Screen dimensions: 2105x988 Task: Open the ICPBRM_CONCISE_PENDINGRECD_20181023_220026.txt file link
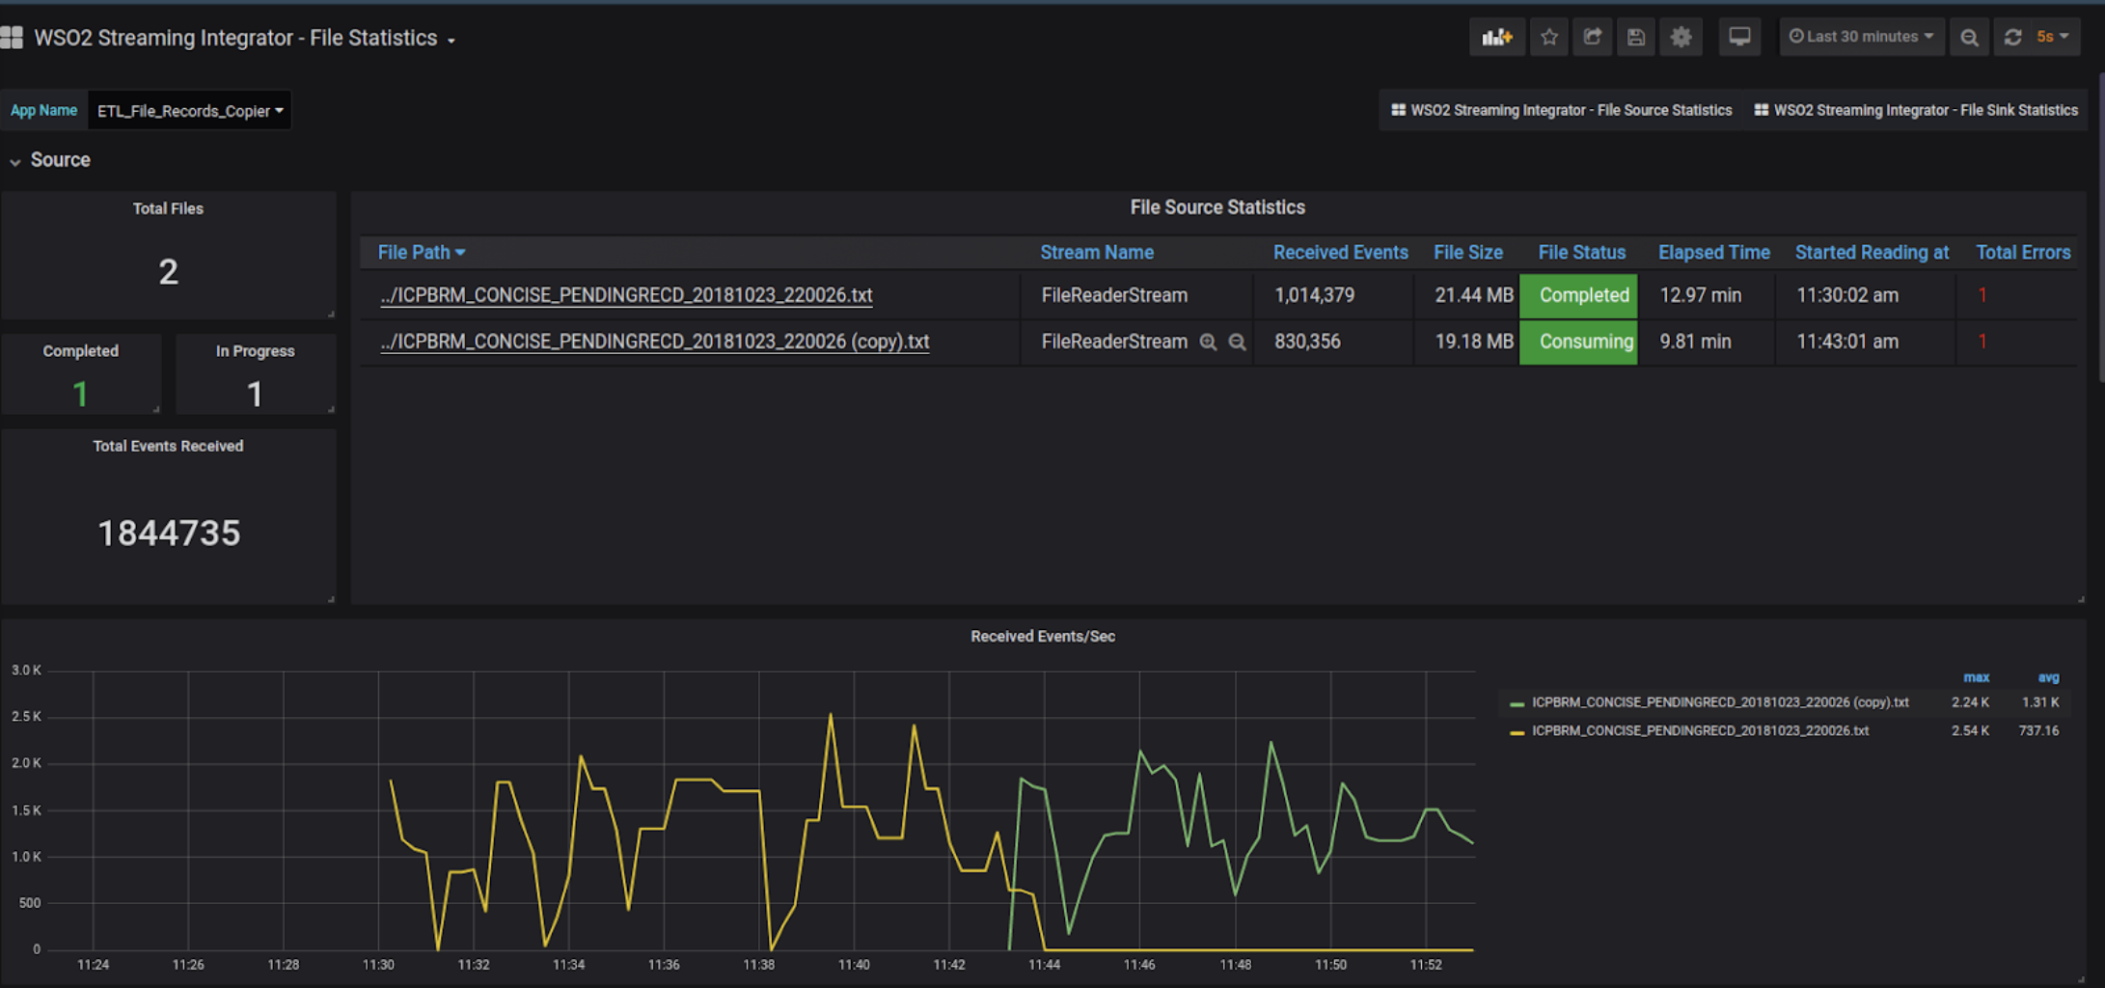pyautogui.click(x=625, y=295)
